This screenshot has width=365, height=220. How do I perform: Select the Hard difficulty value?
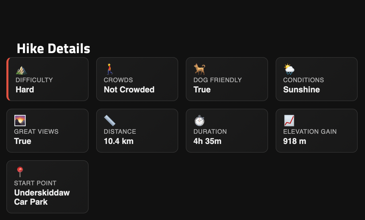coord(25,90)
